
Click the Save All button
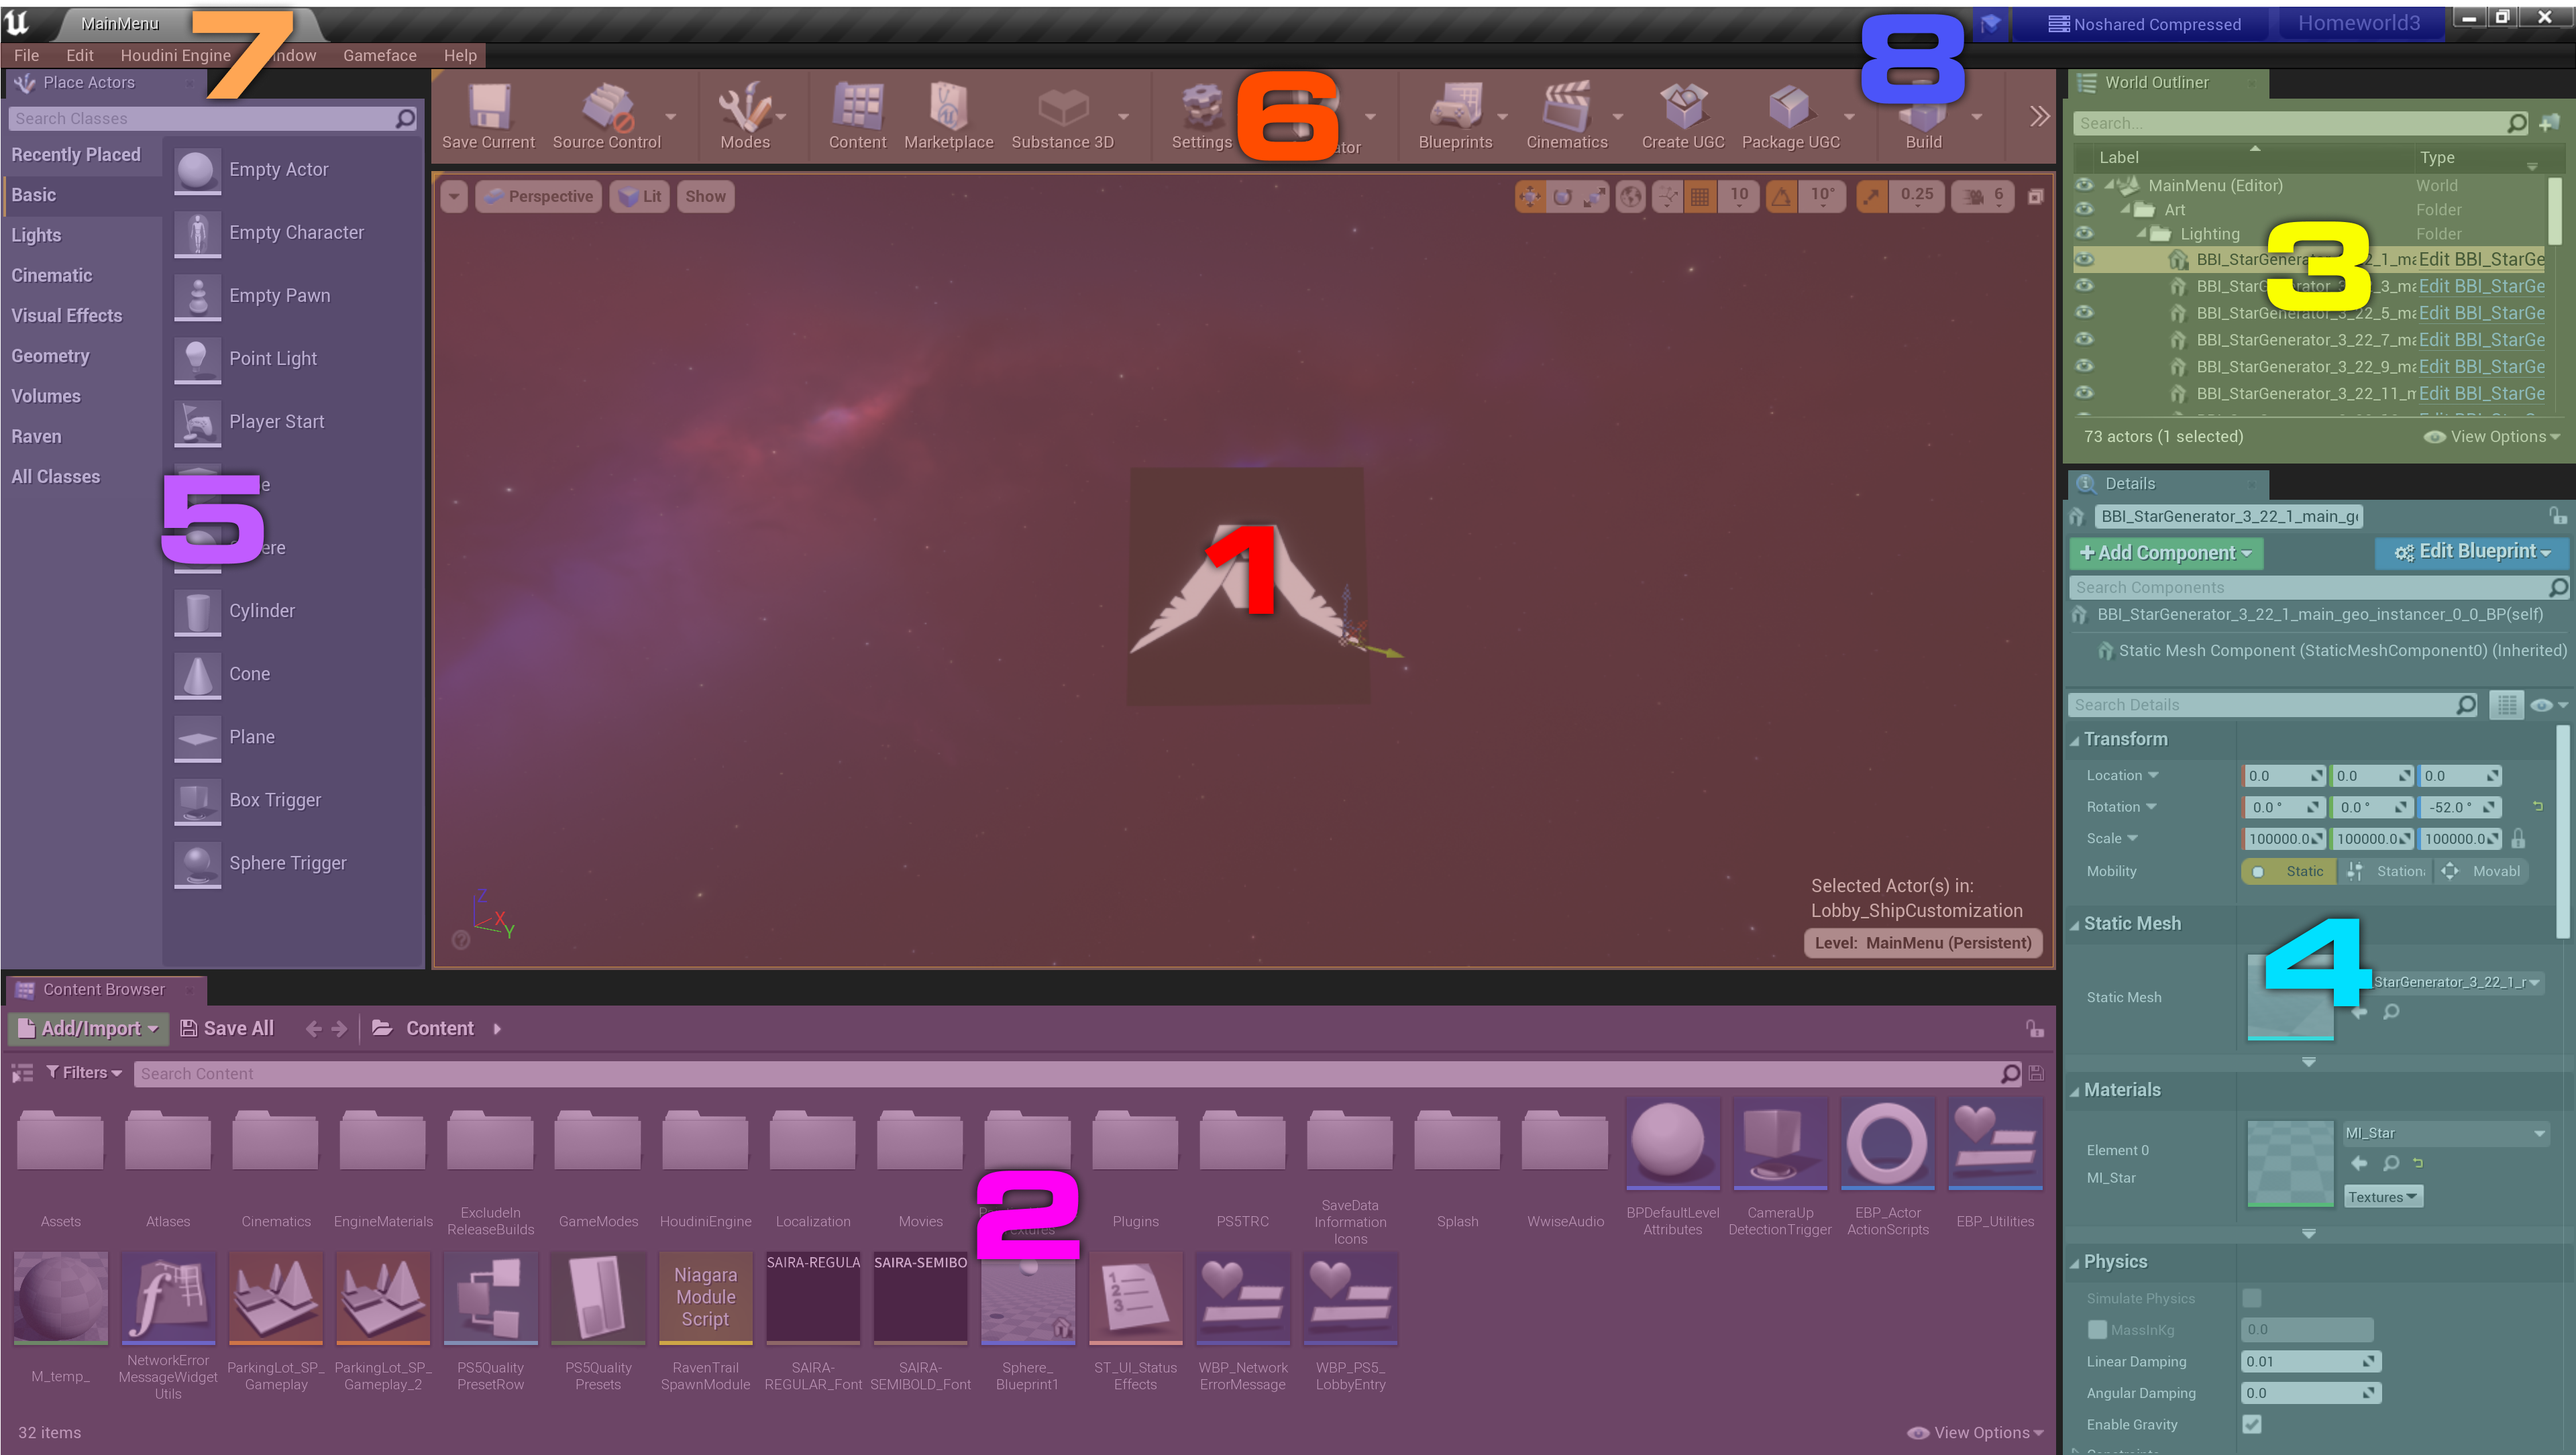pos(227,1029)
